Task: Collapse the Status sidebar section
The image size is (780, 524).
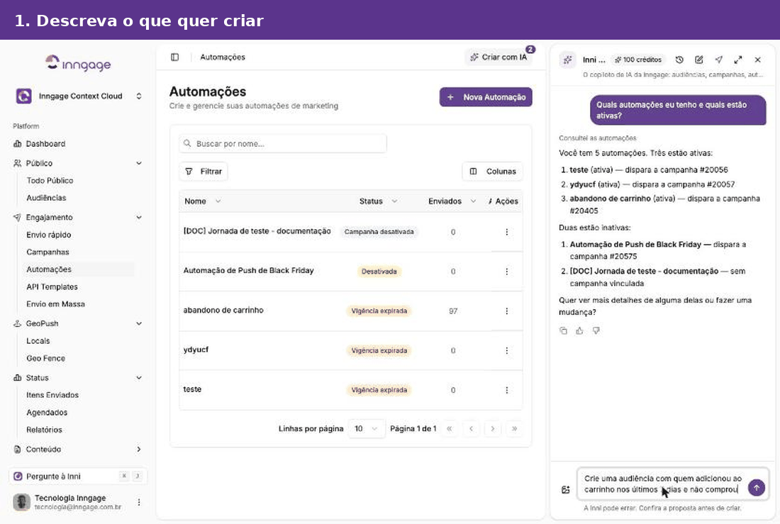Action: (x=139, y=378)
